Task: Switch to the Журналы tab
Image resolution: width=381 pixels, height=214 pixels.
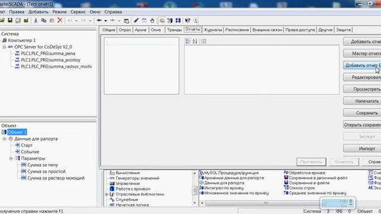Action: click(213, 30)
